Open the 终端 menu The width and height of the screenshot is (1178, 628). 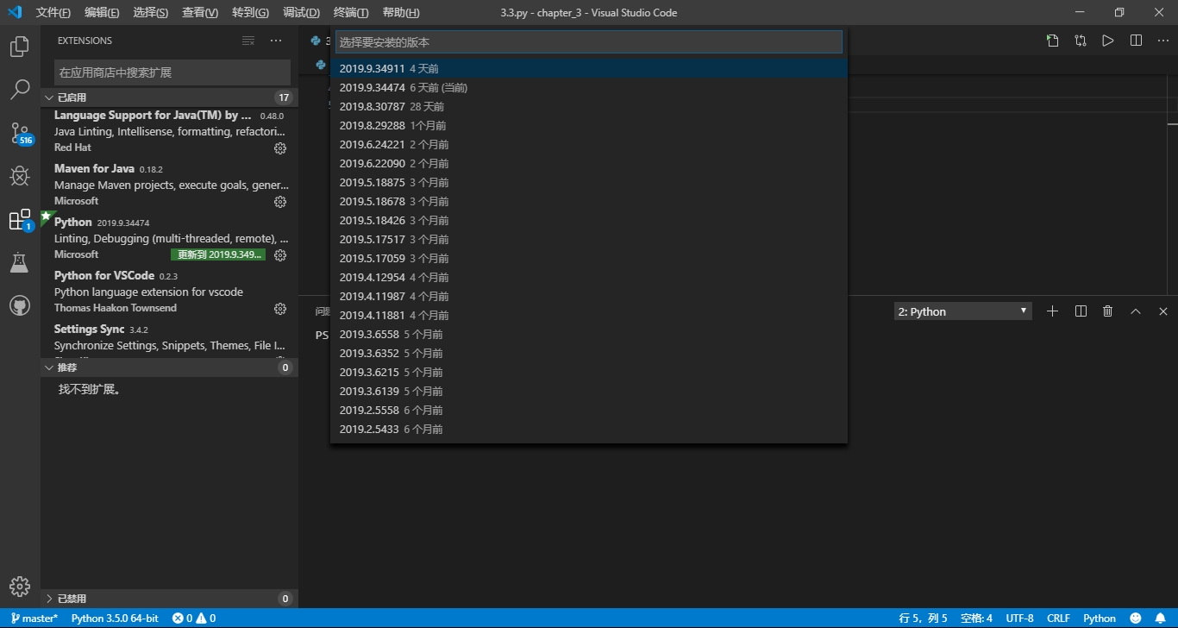tap(350, 12)
